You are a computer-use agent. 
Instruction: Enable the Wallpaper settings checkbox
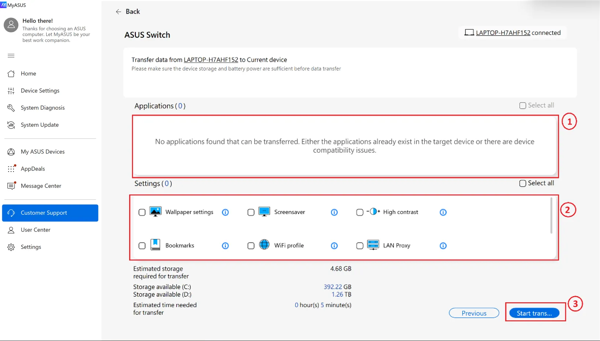[x=142, y=212]
